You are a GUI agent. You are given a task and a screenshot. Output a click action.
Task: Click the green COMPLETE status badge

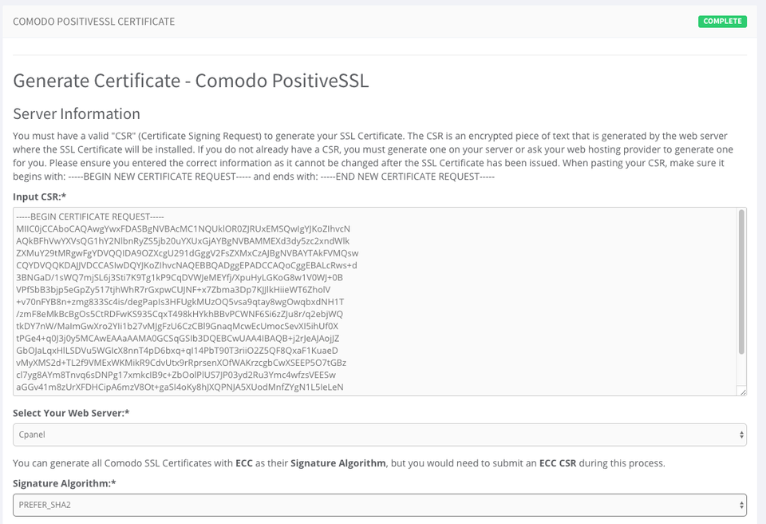click(x=722, y=22)
